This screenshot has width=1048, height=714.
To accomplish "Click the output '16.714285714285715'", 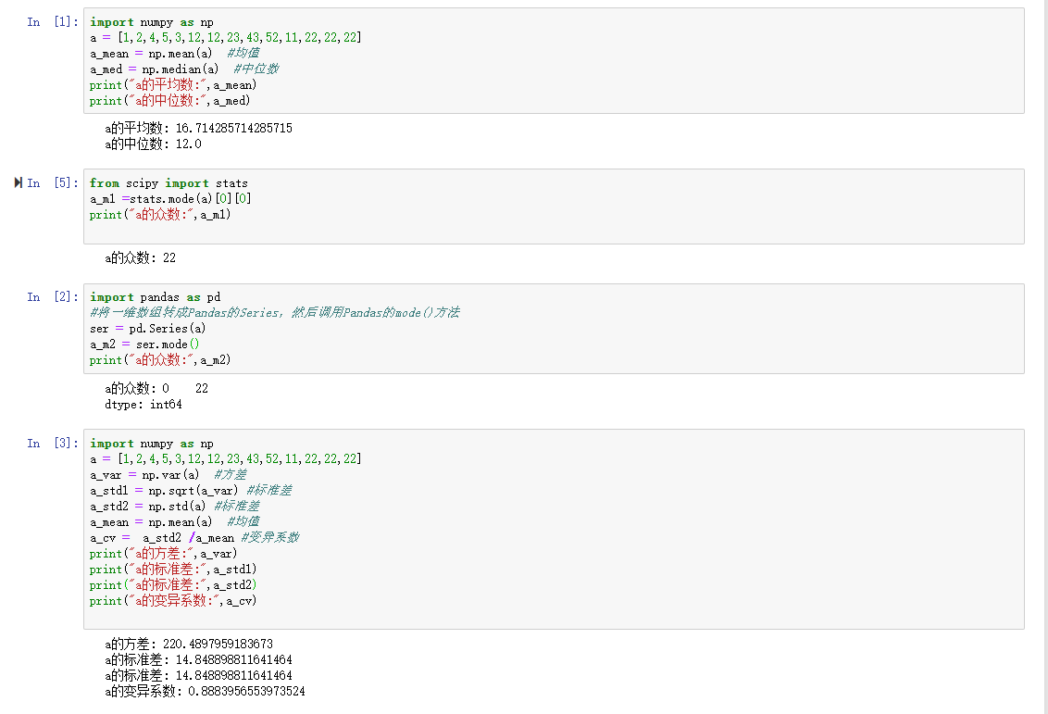I will tap(234, 128).
